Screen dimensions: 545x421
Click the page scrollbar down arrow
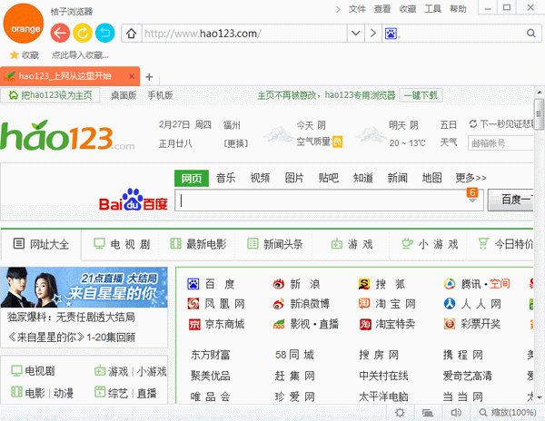(x=540, y=397)
